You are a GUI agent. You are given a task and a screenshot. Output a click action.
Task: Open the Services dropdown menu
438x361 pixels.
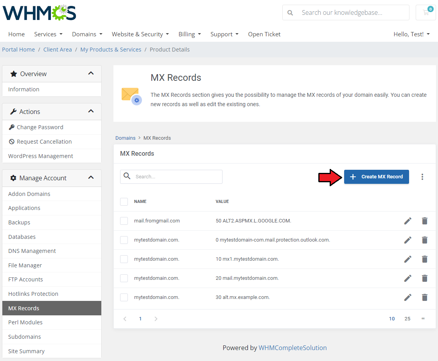point(48,34)
